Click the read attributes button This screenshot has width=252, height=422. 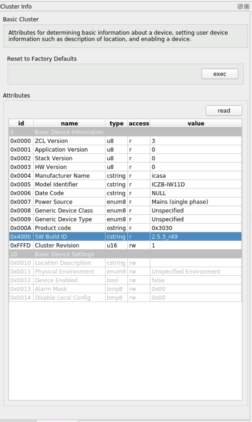(x=224, y=110)
